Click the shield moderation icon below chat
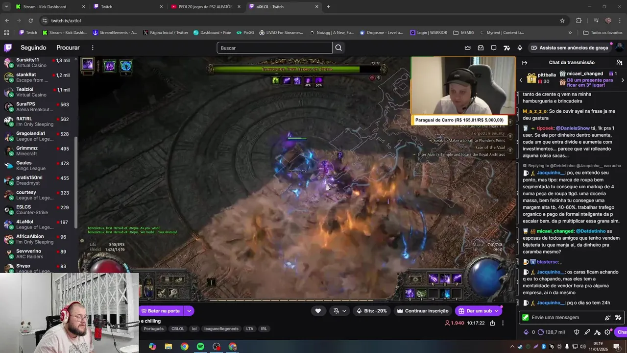This screenshot has height=353, width=627. click(x=577, y=332)
